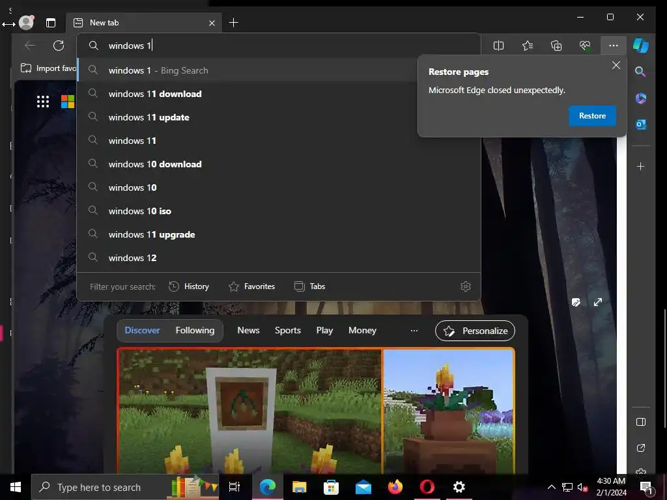The image size is (667, 500).
Task: Click the expand background arrows icon
Action: pyautogui.click(x=598, y=302)
